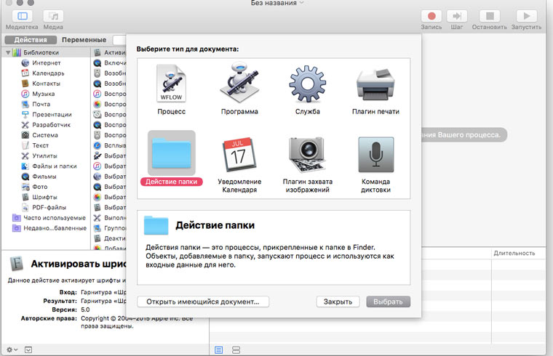The width and height of the screenshot is (553, 356).
Task: Click the Остановить stop button
Action: click(490, 16)
